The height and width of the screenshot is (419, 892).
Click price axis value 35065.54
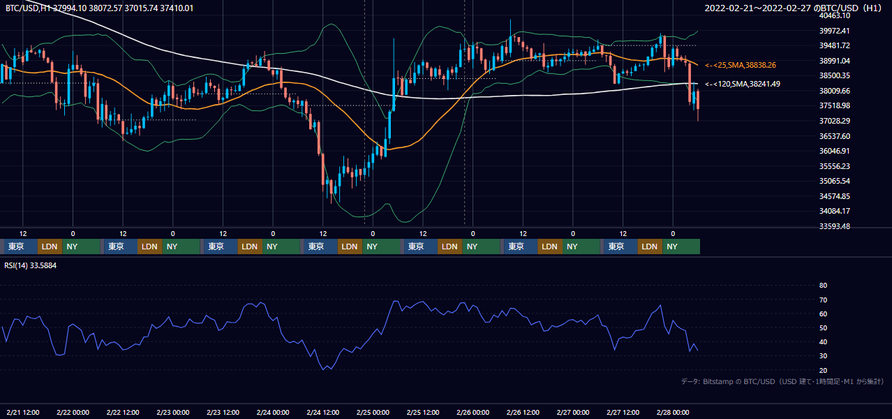coord(834,181)
